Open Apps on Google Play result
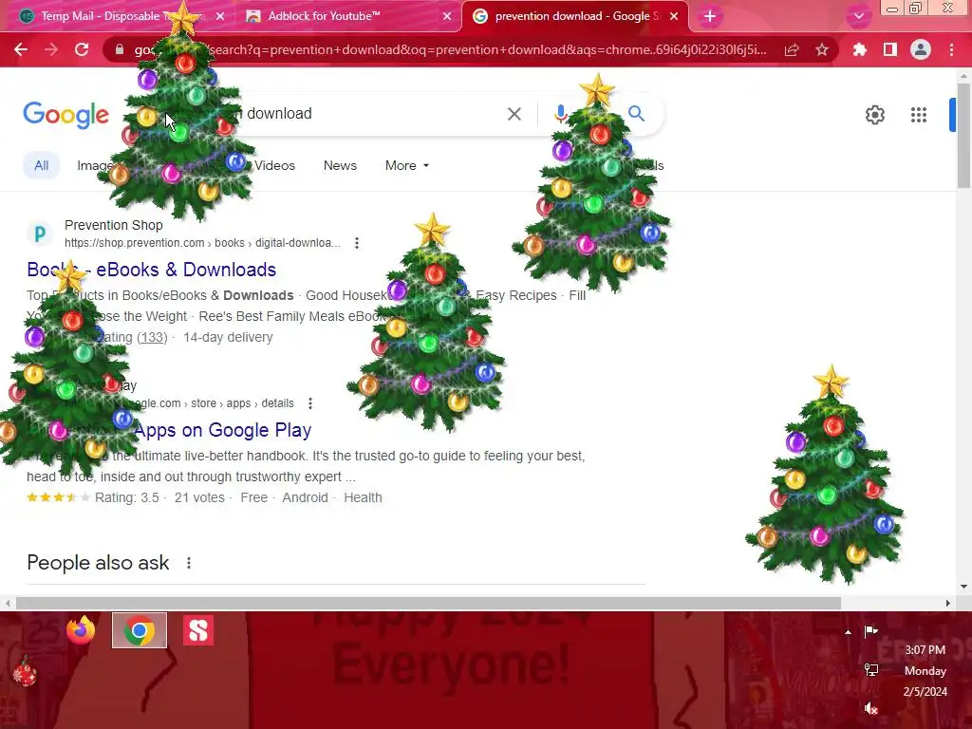972x729 pixels. (222, 430)
